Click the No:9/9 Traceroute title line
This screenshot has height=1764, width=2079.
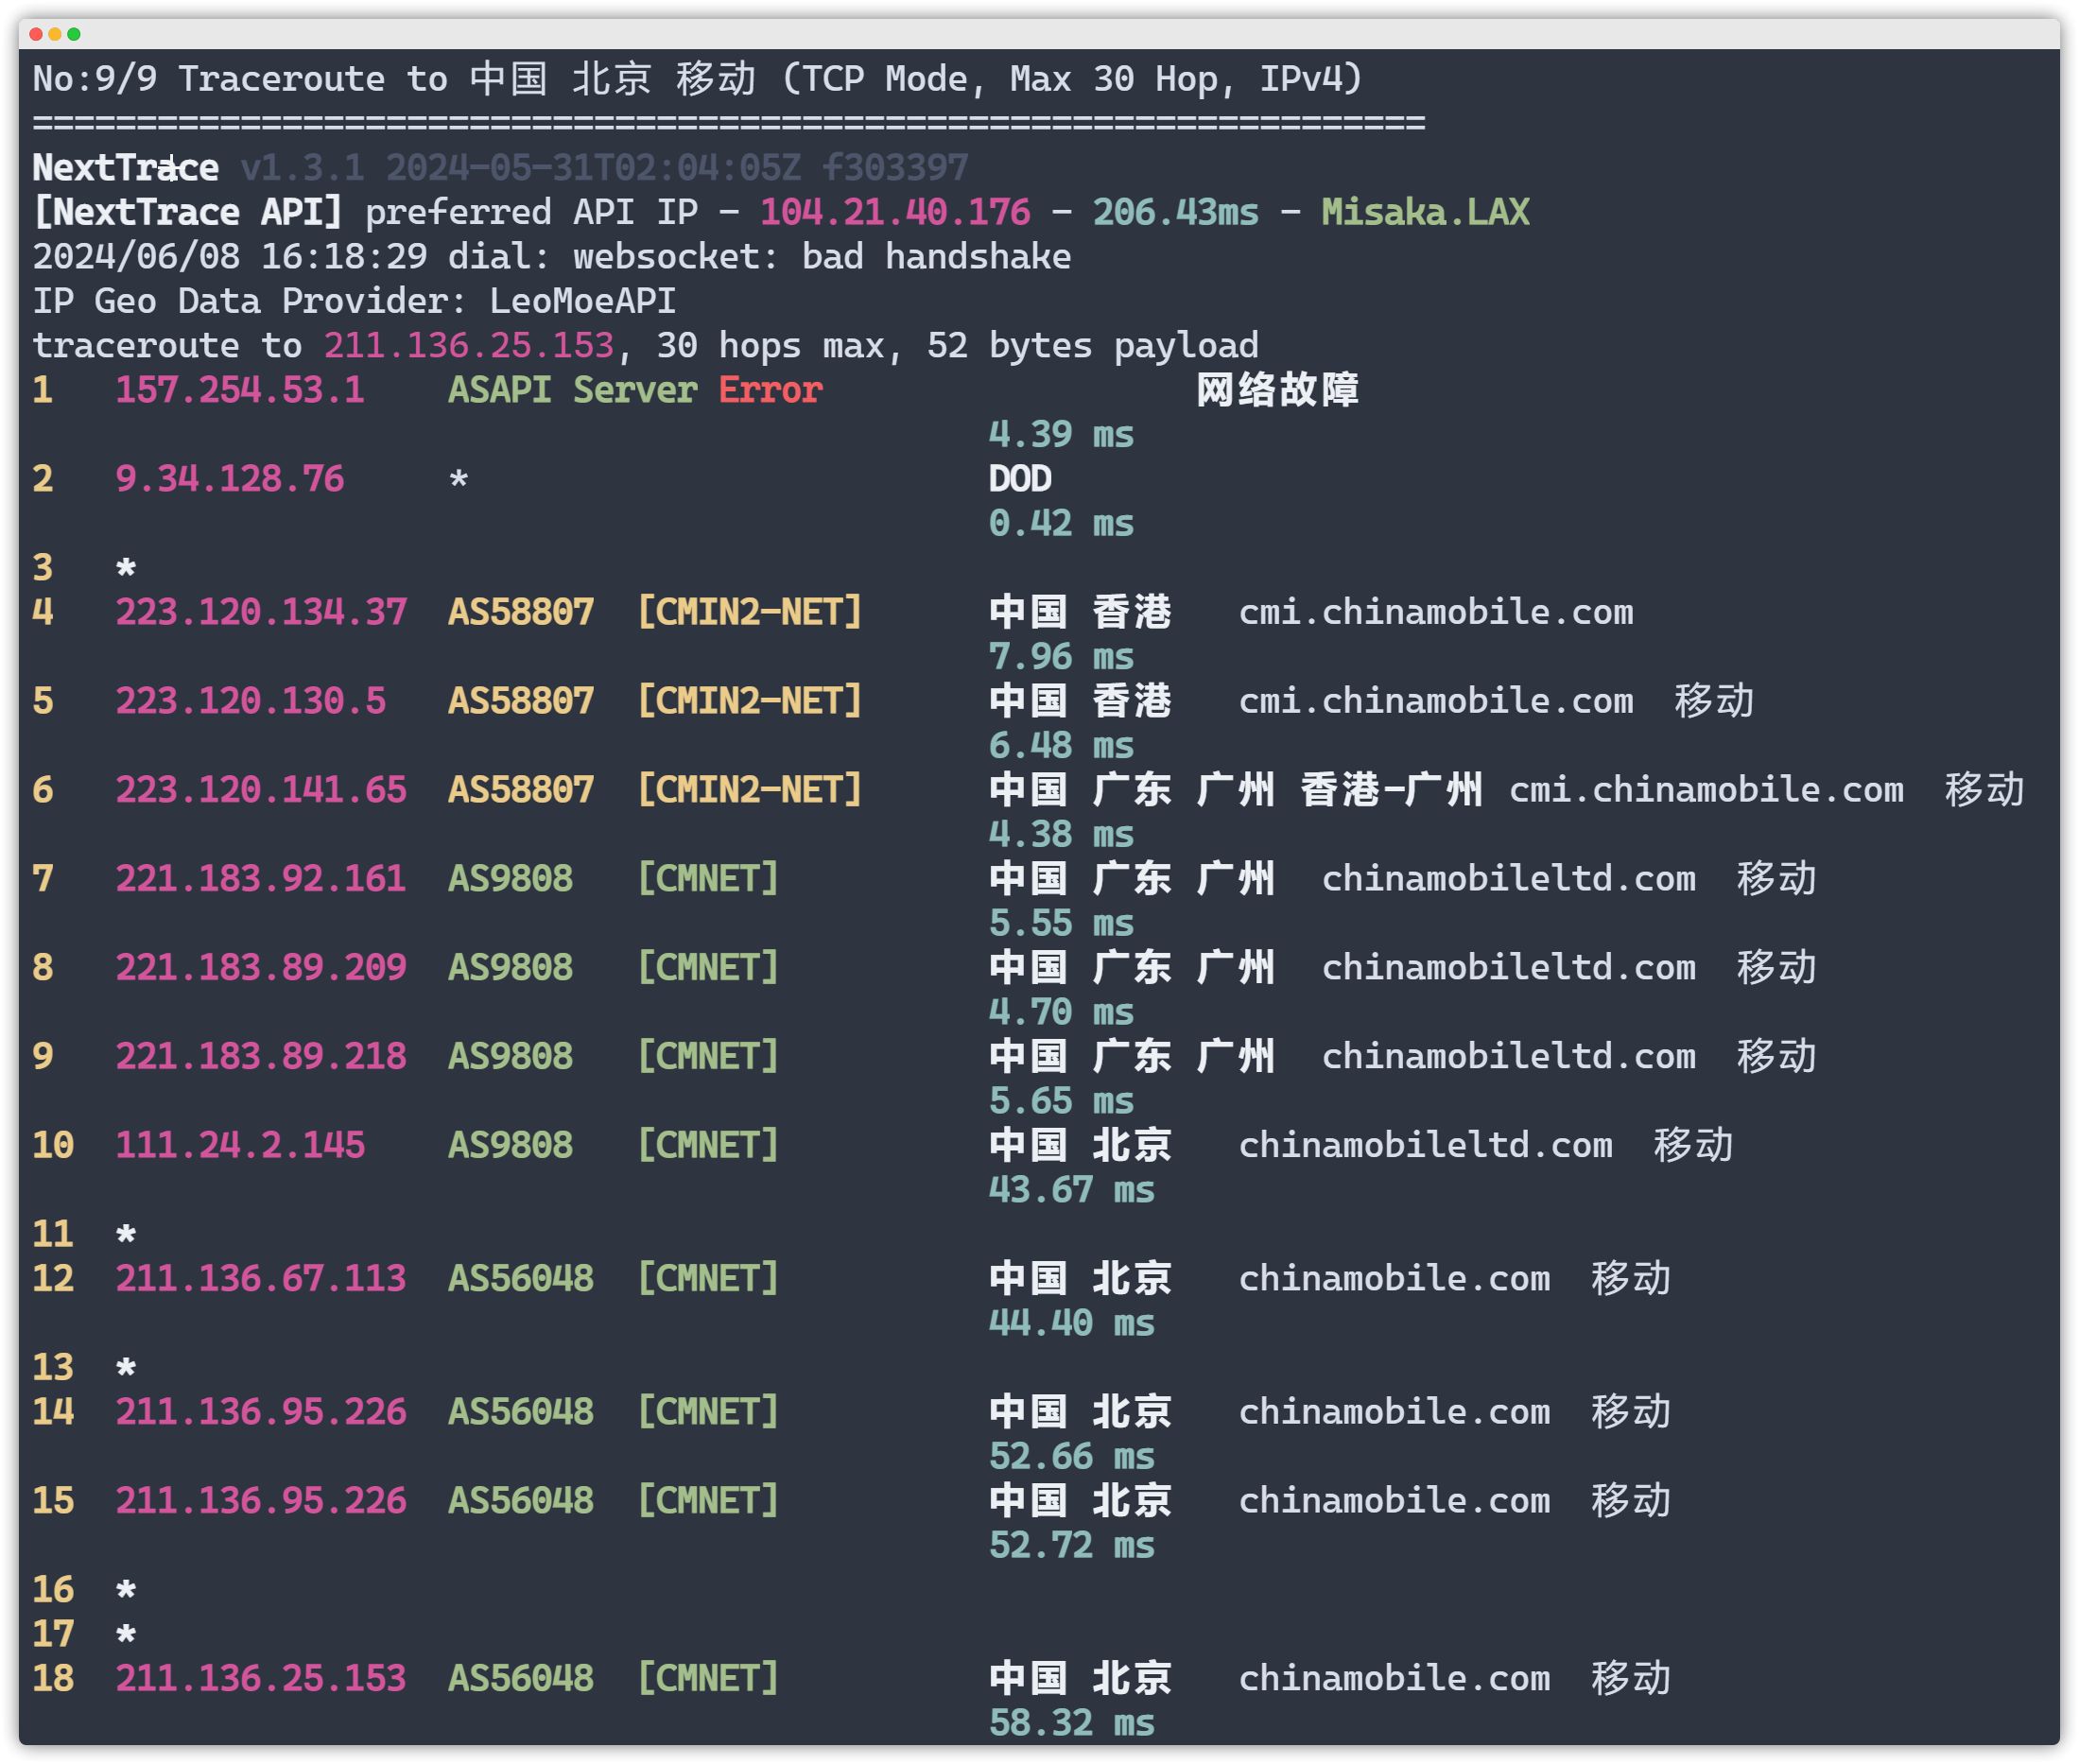(698, 79)
